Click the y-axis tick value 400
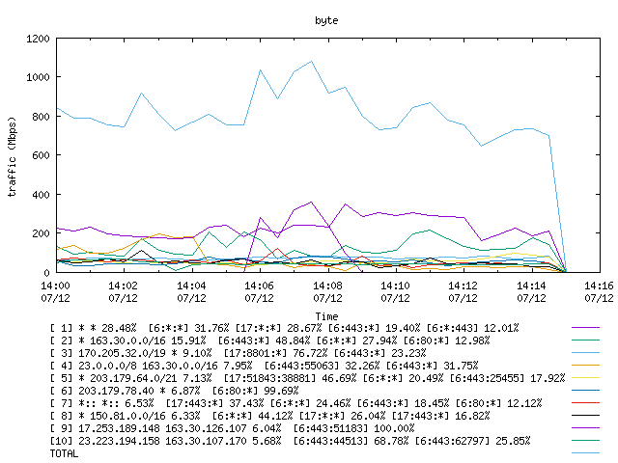 [x=41, y=195]
